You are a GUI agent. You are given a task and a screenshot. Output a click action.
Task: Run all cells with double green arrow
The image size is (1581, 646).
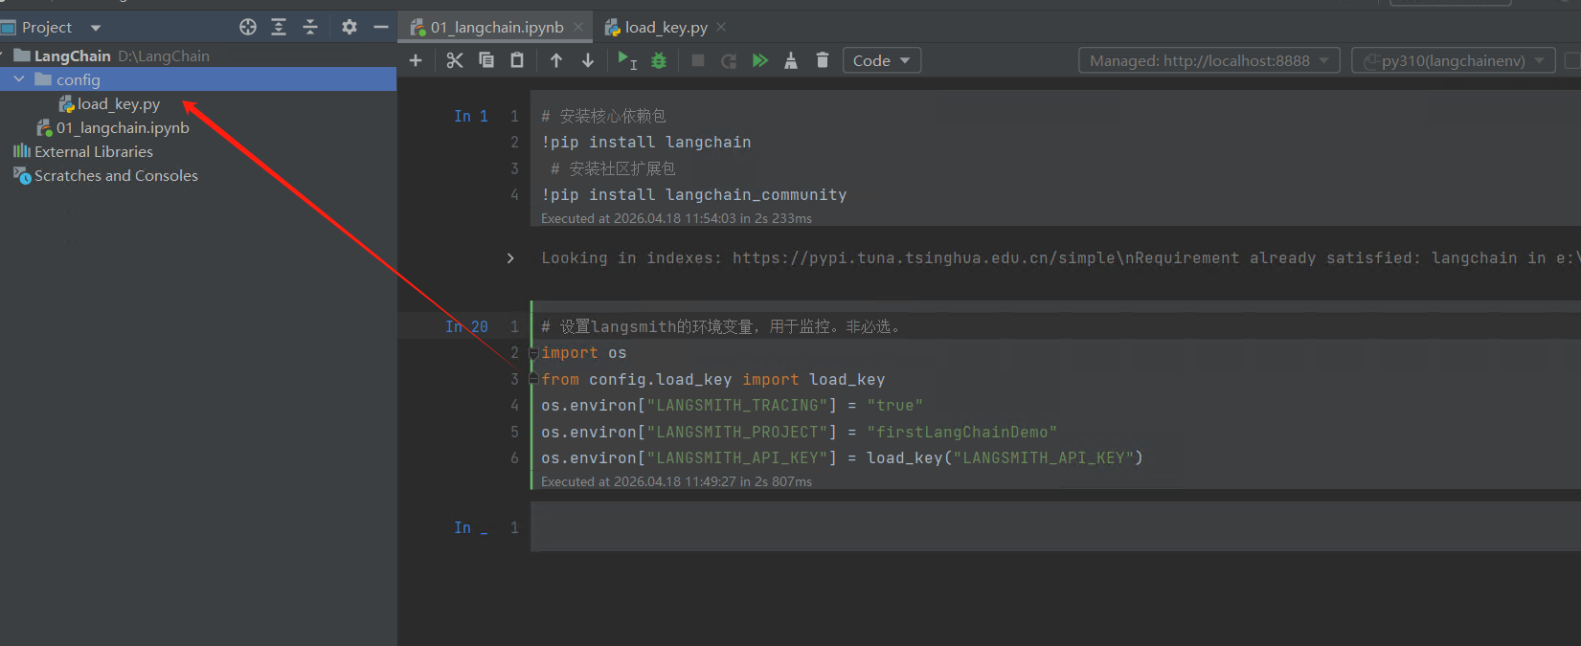coord(760,60)
